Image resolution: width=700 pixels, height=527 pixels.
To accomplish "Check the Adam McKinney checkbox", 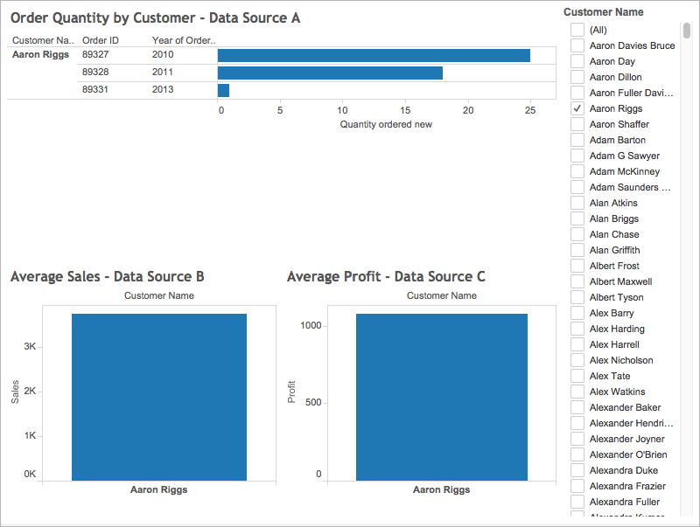I will pos(577,171).
